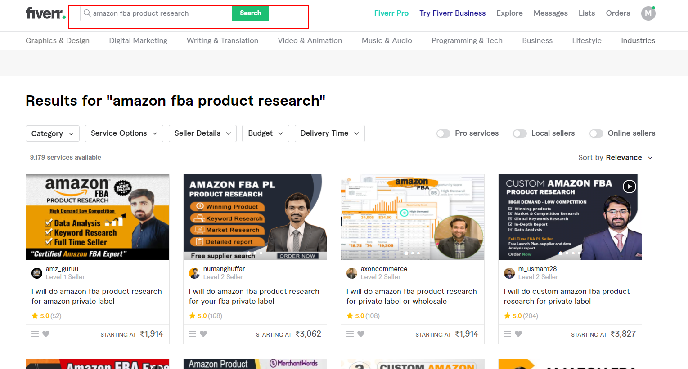Open the Explore link
This screenshot has height=369, width=688.
509,13
